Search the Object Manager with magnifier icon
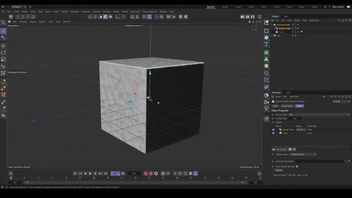352x198 pixels. pos(339,20)
